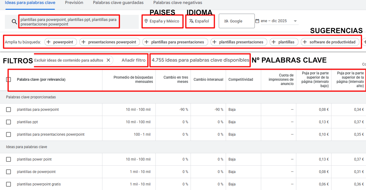Check the plantillas para powerpoint row
The height and width of the screenshot is (190, 366).
click(x=8, y=110)
